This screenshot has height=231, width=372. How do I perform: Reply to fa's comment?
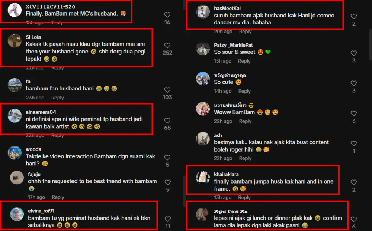57,98
